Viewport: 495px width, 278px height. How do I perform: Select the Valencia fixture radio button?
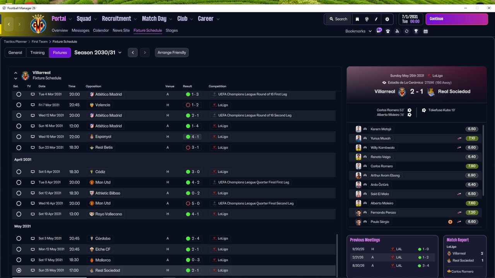(x=19, y=105)
